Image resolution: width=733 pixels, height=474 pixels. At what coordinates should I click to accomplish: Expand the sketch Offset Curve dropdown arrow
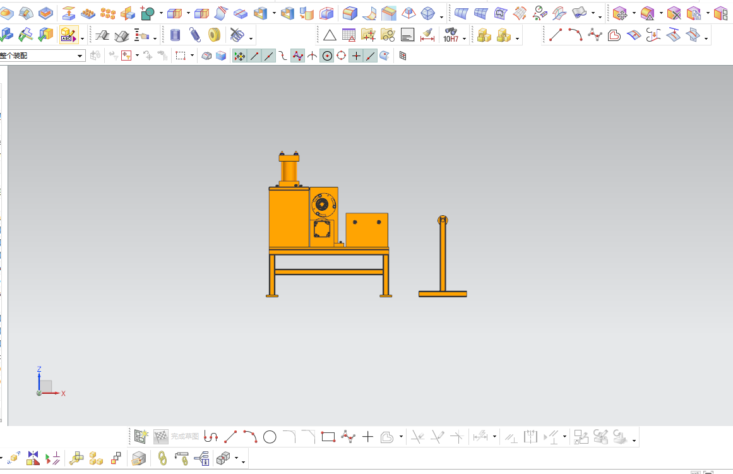pyautogui.click(x=401, y=437)
